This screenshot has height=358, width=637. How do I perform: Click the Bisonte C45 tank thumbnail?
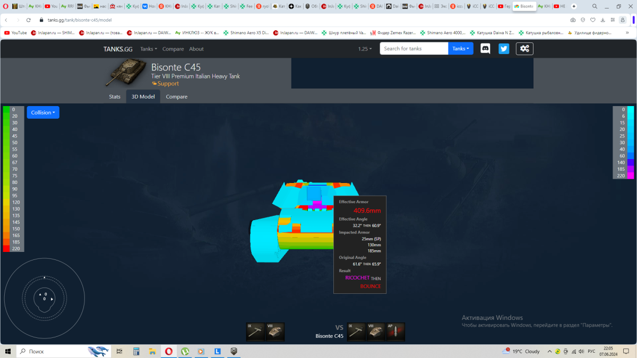pos(126,73)
